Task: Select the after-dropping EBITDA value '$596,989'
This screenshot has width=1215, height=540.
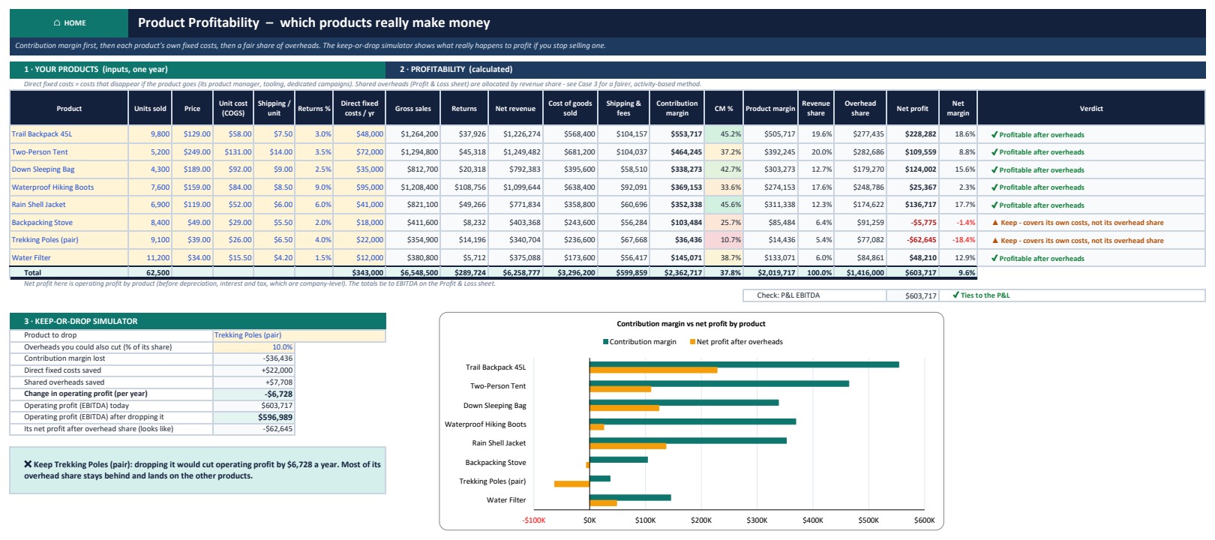Action: point(253,417)
